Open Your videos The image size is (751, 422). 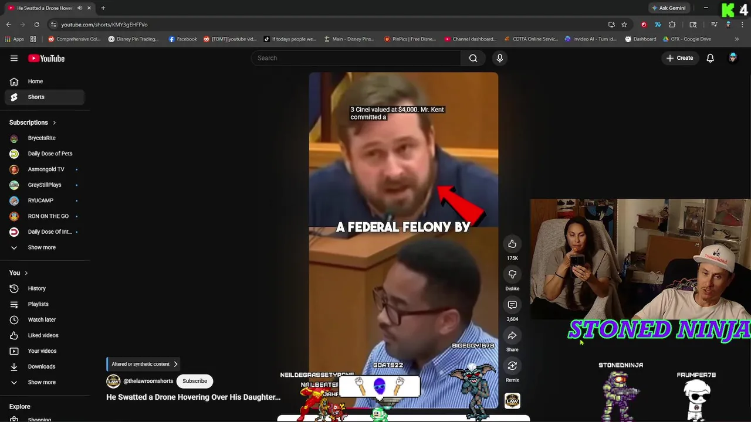[45, 351]
